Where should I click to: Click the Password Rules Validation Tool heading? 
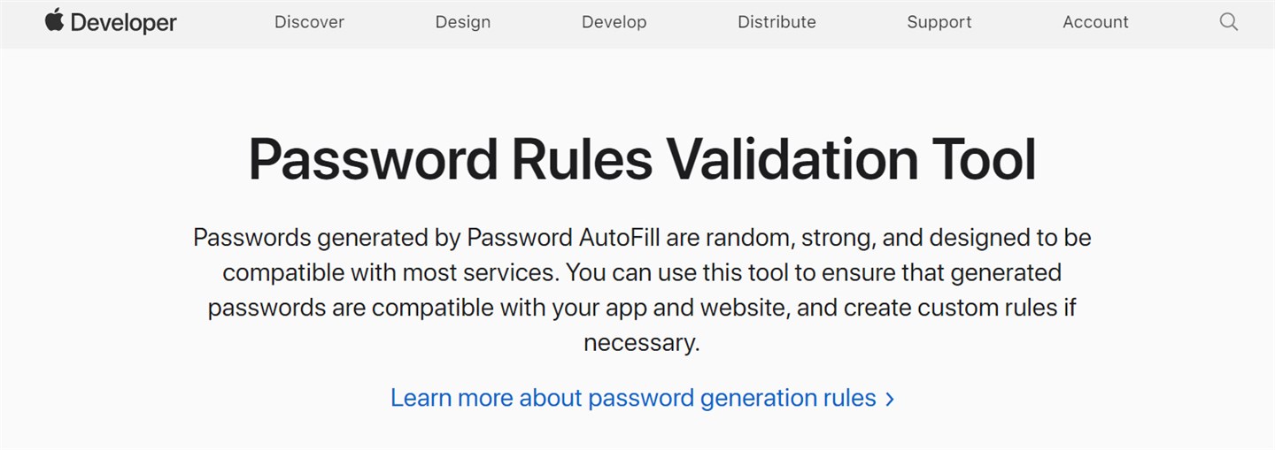(642, 159)
